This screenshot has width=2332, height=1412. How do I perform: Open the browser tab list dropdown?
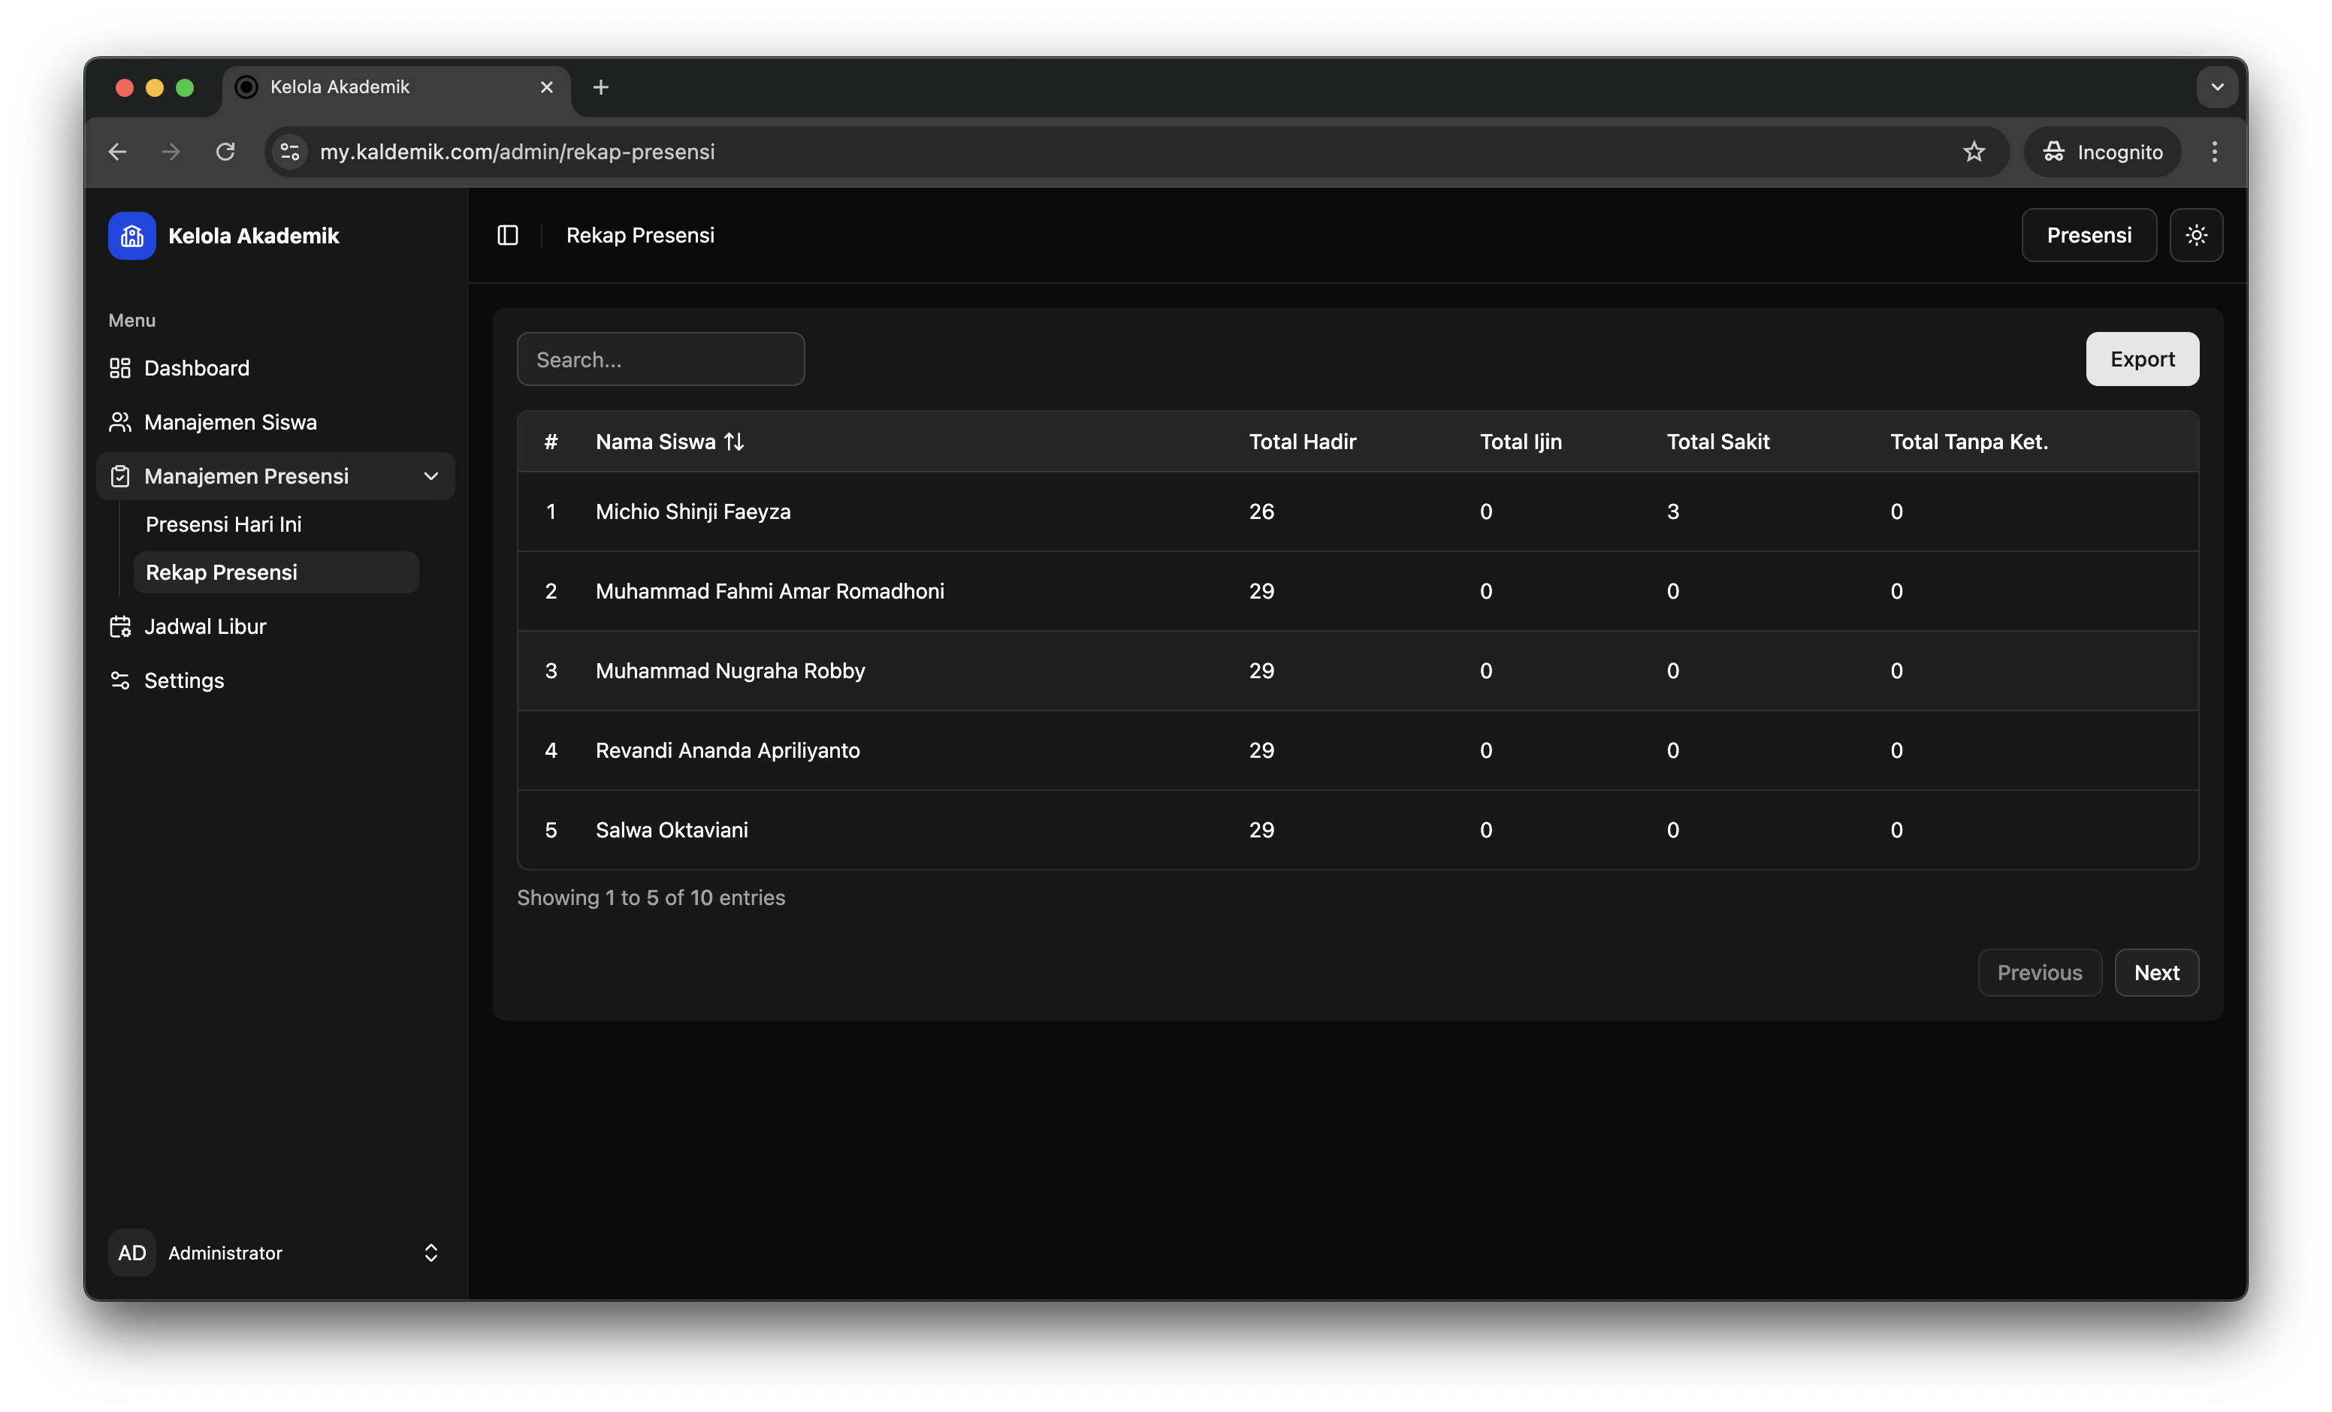2216,87
